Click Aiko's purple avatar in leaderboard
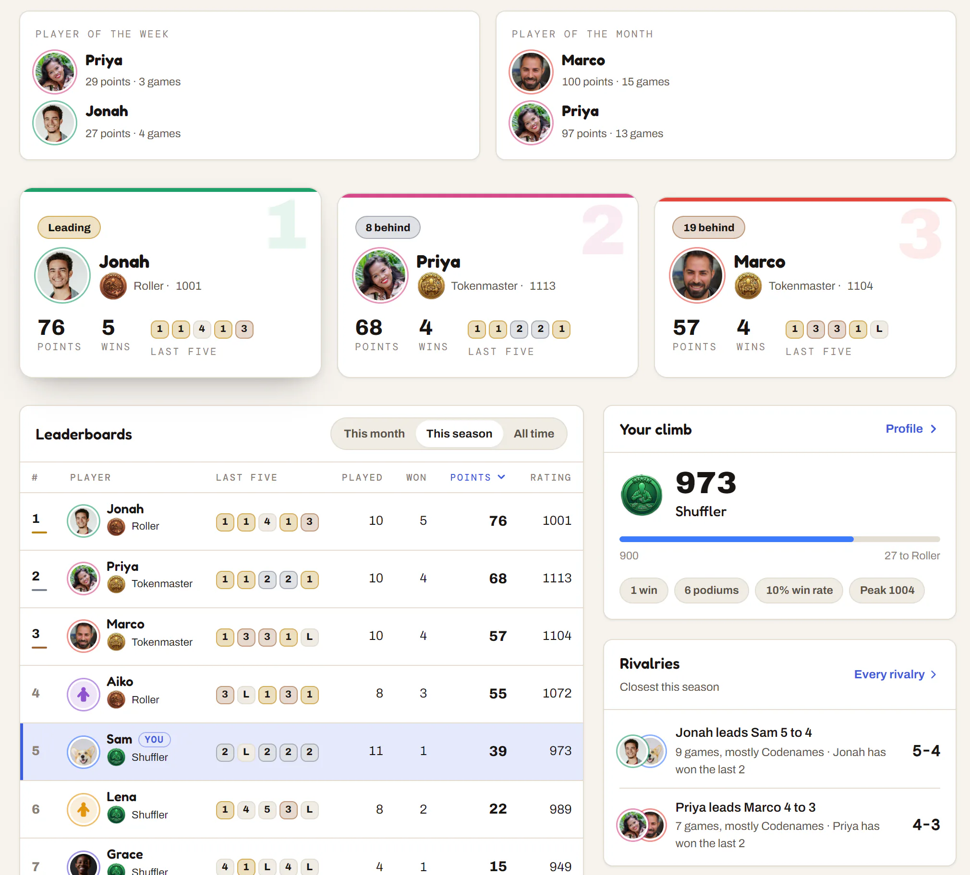The width and height of the screenshot is (970, 875). click(83, 694)
